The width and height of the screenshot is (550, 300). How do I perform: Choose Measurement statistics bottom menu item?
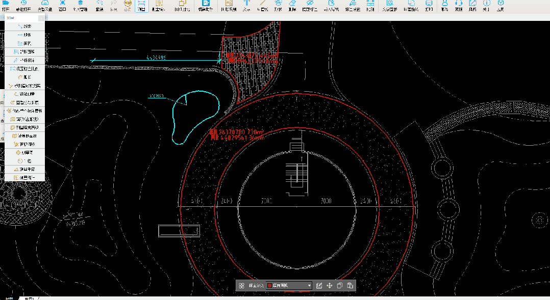point(24,178)
